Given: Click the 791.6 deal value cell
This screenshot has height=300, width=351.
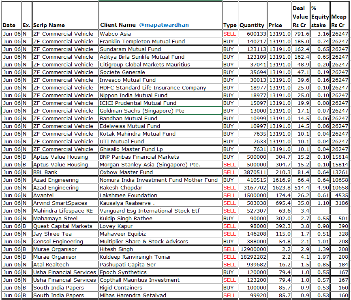Looking at the screenshot, I should point(301,34).
